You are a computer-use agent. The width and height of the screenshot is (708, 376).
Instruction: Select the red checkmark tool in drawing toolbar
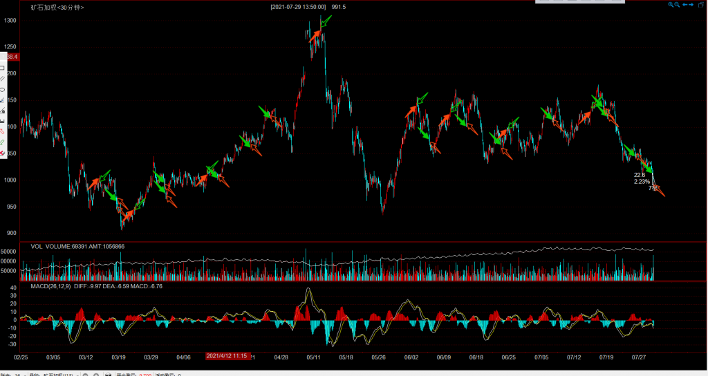click(2, 151)
